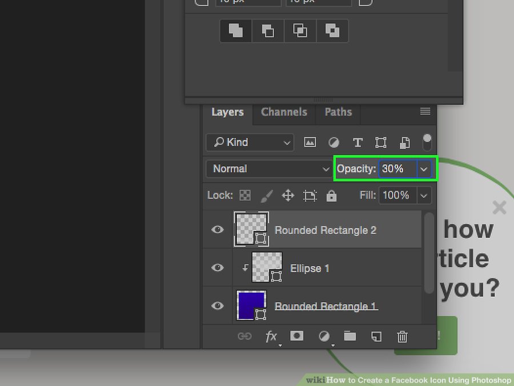Filter for pixel layers icon
The height and width of the screenshot is (386, 514).
(310, 142)
